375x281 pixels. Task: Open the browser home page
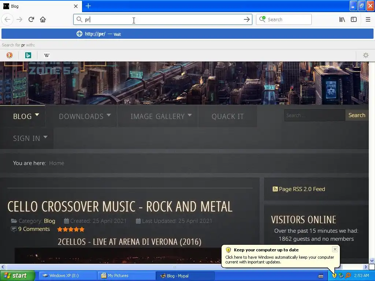click(x=43, y=19)
